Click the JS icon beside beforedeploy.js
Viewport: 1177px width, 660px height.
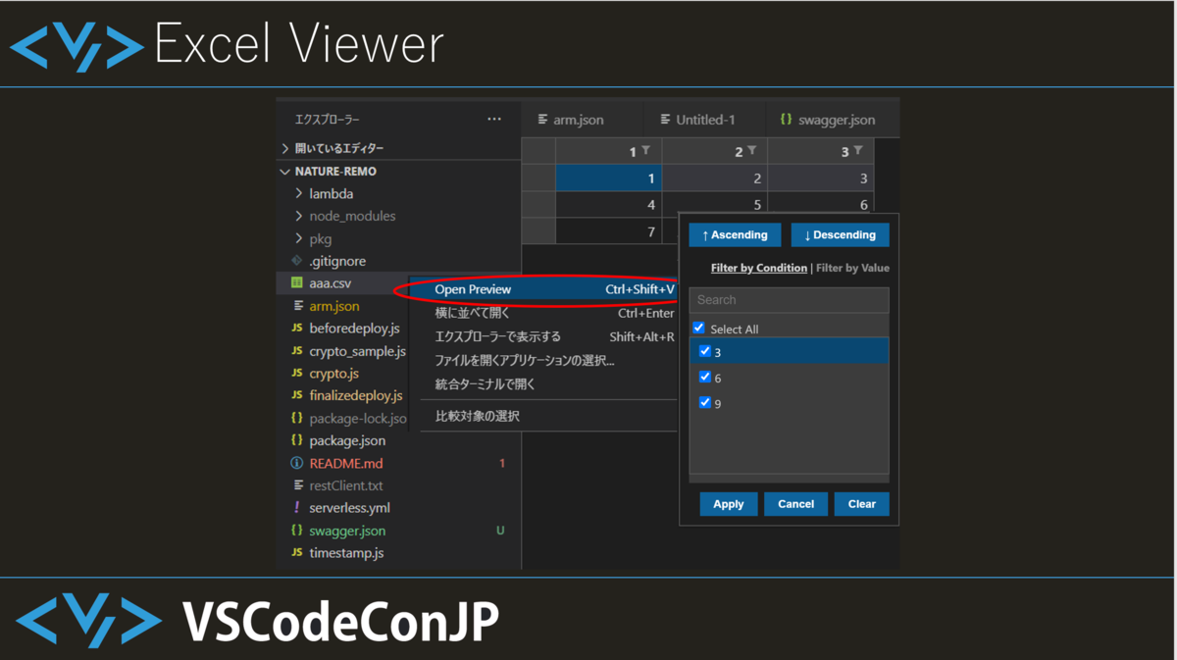click(x=297, y=328)
